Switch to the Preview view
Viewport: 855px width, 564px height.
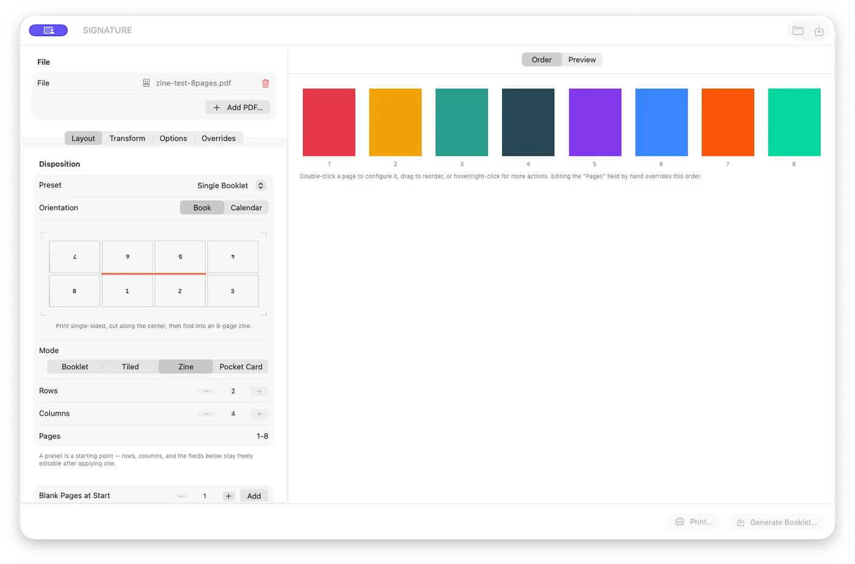click(582, 60)
